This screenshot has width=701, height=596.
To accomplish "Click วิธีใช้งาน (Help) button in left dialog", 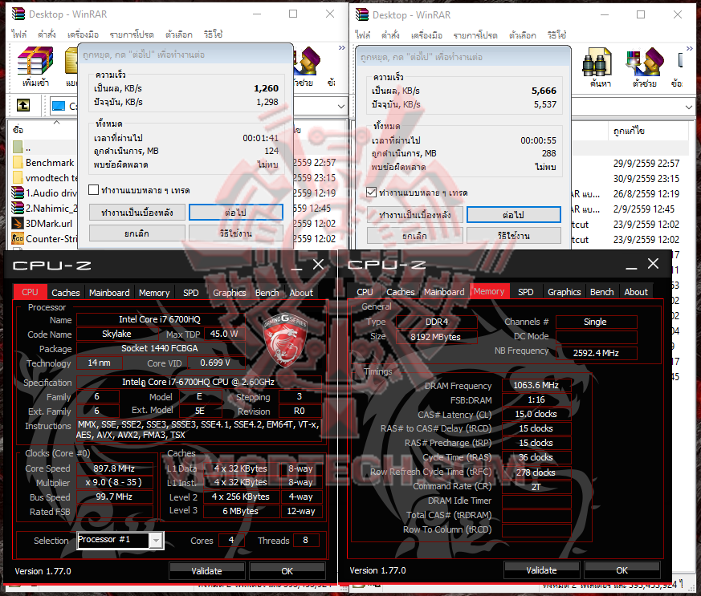I will (x=235, y=233).
